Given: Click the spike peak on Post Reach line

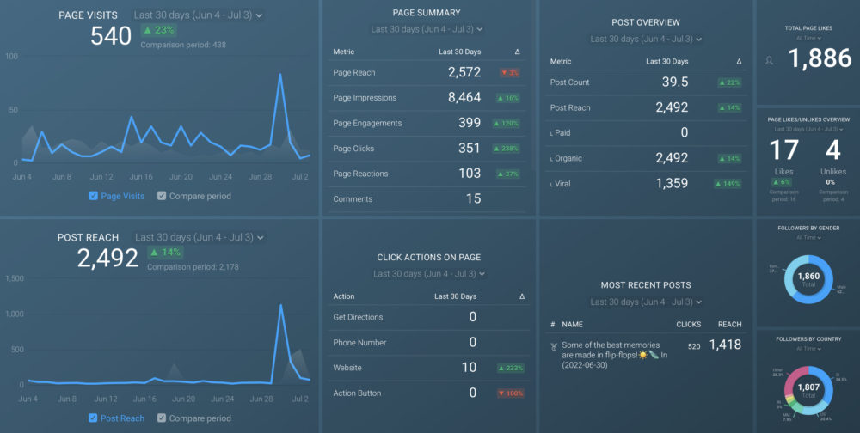Looking at the screenshot, I should pyautogui.click(x=281, y=305).
